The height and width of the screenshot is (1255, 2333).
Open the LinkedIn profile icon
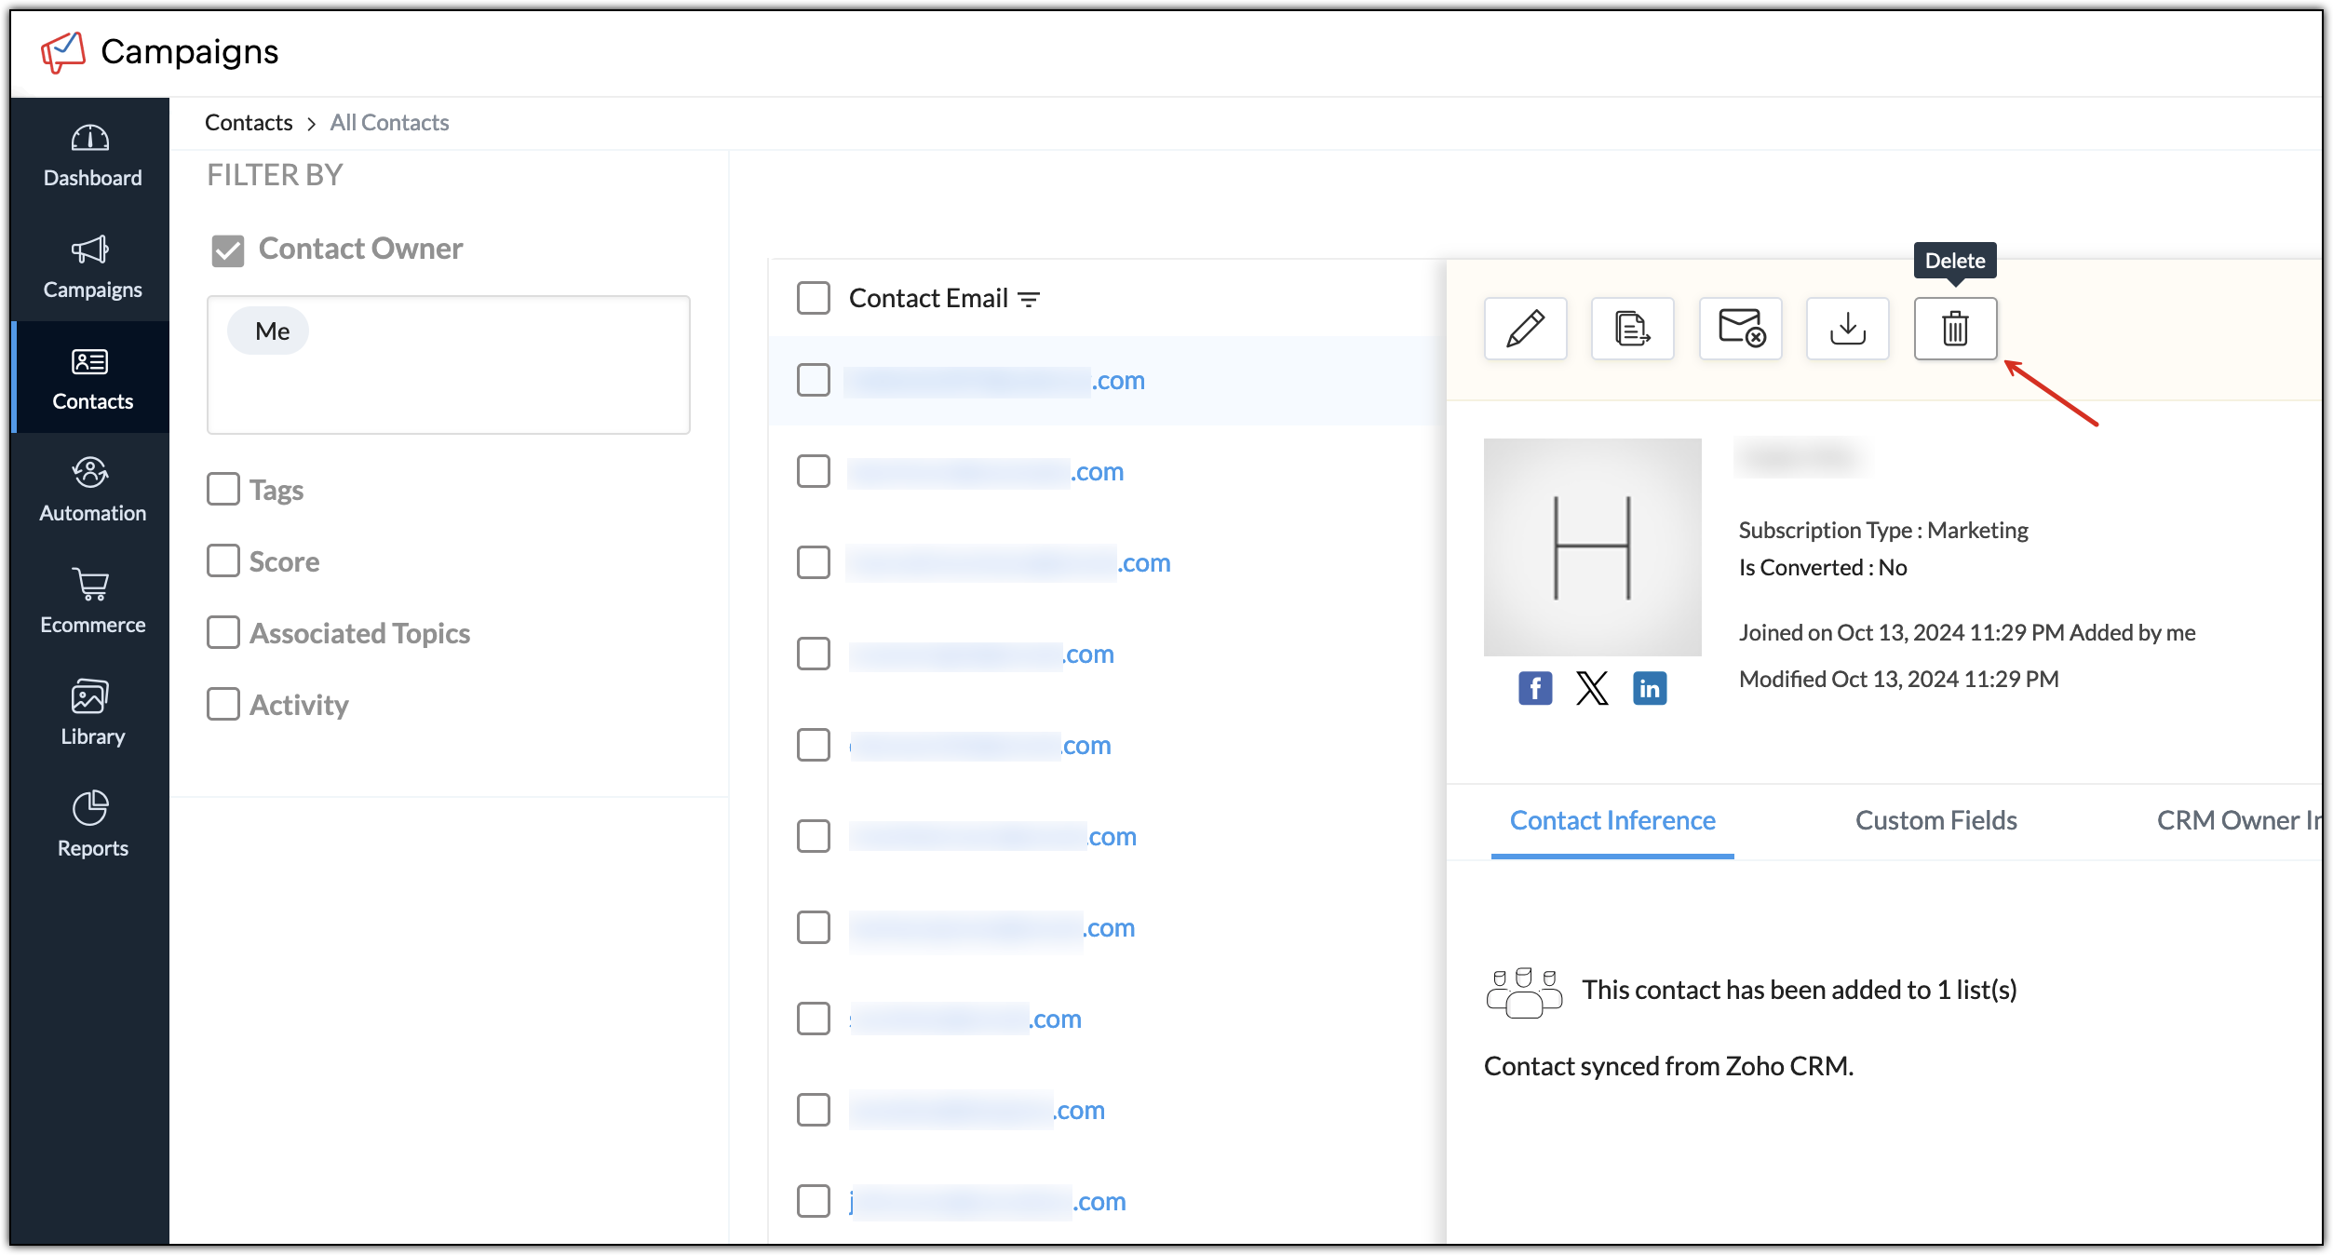pos(1649,689)
